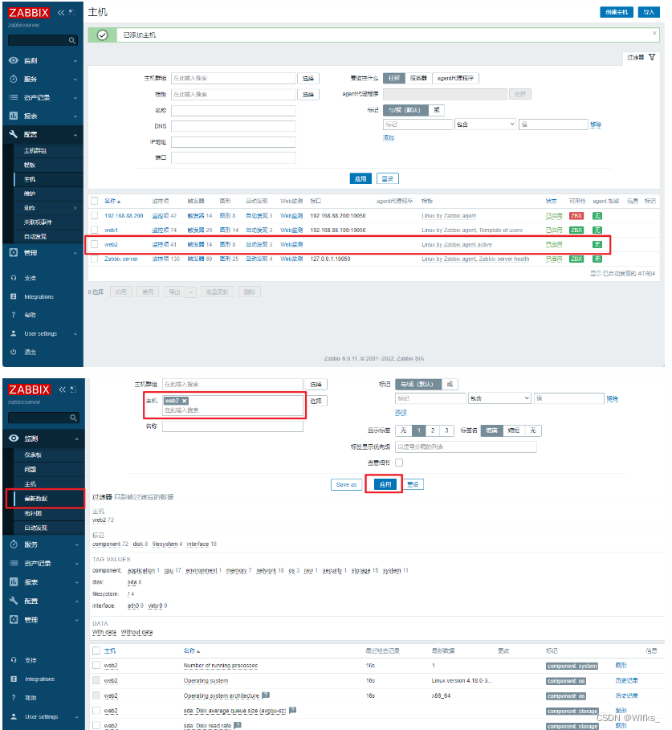Click the ZABBIX logo in the upper page
672x730 pixels.
tap(29, 13)
